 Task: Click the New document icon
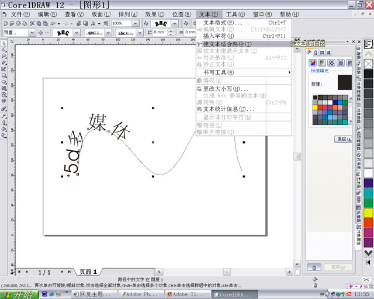6,23
